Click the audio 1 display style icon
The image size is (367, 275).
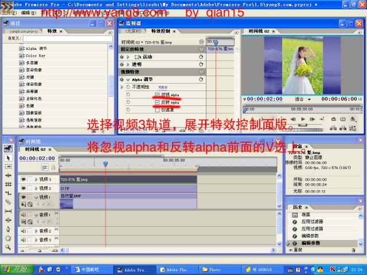[x=24, y=222]
